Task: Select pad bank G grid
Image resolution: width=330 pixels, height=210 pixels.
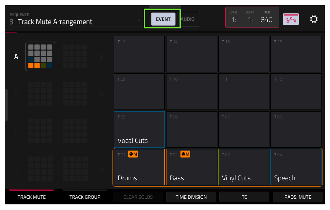Action: 40,169
